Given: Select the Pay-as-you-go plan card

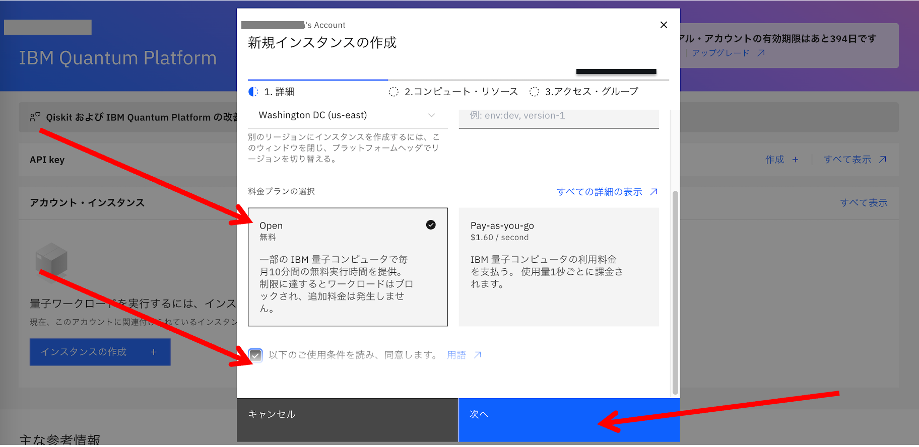Looking at the screenshot, I should point(559,267).
